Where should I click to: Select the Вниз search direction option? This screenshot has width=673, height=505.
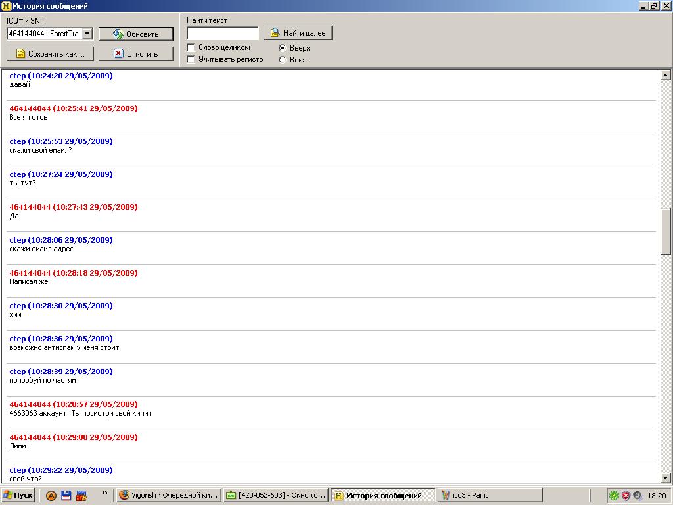[x=283, y=60]
